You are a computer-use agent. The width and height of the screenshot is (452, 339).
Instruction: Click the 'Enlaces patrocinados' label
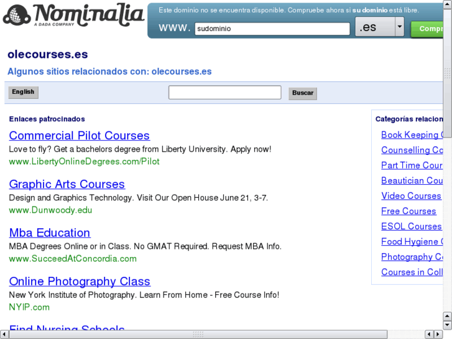tap(47, 119)
